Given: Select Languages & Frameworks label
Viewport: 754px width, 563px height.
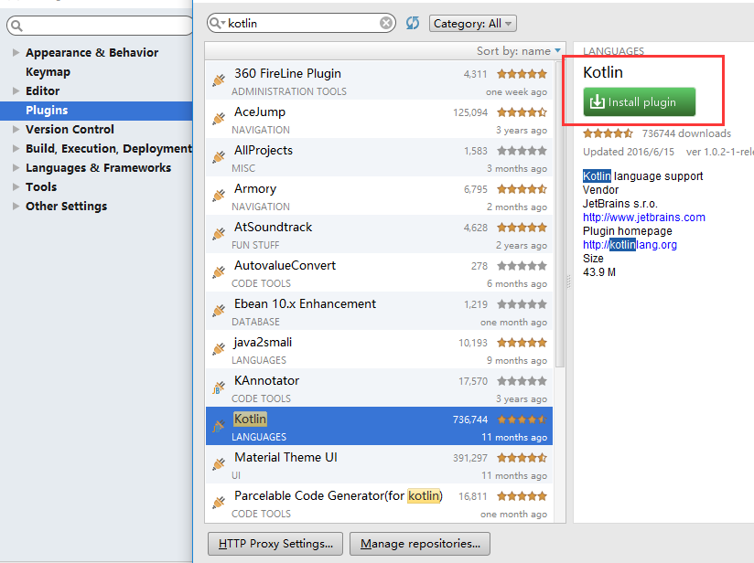Looking at the screenshot, I should tap(99, 167).
